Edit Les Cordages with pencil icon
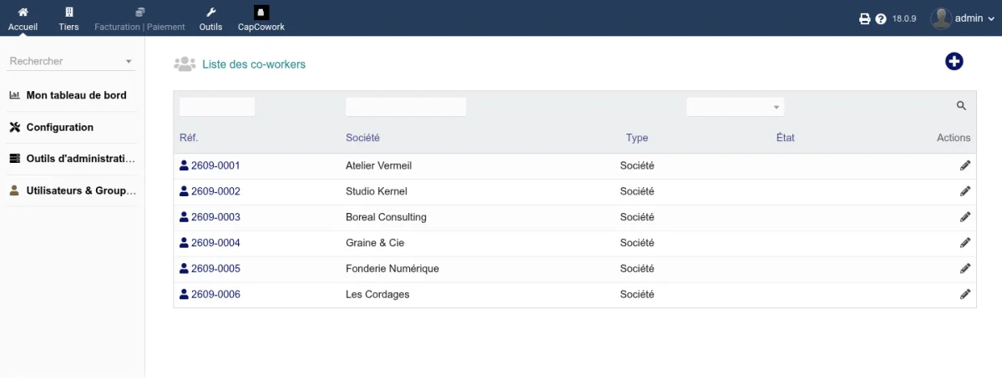The height and width of the screenshot is (380, 1002). click(965, 295)
